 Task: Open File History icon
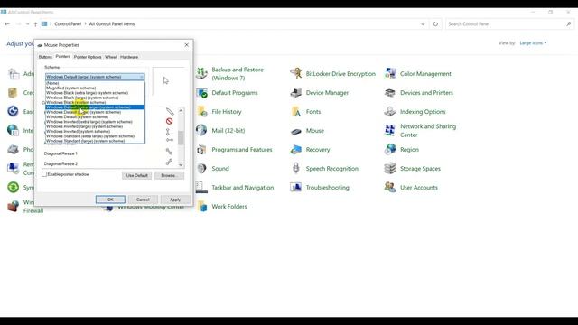pyautogui.click(x=201, y=111)
